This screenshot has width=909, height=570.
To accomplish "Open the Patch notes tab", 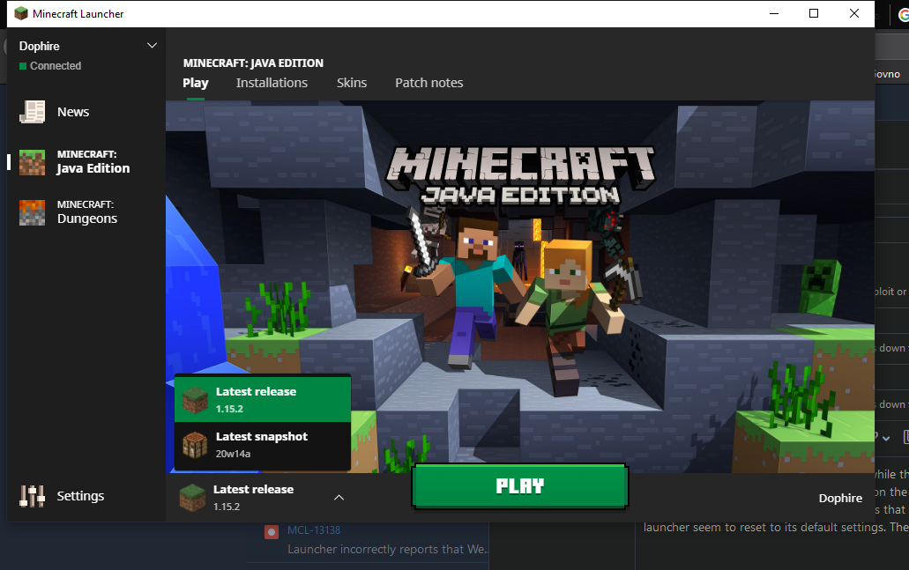I will (429, 83).
